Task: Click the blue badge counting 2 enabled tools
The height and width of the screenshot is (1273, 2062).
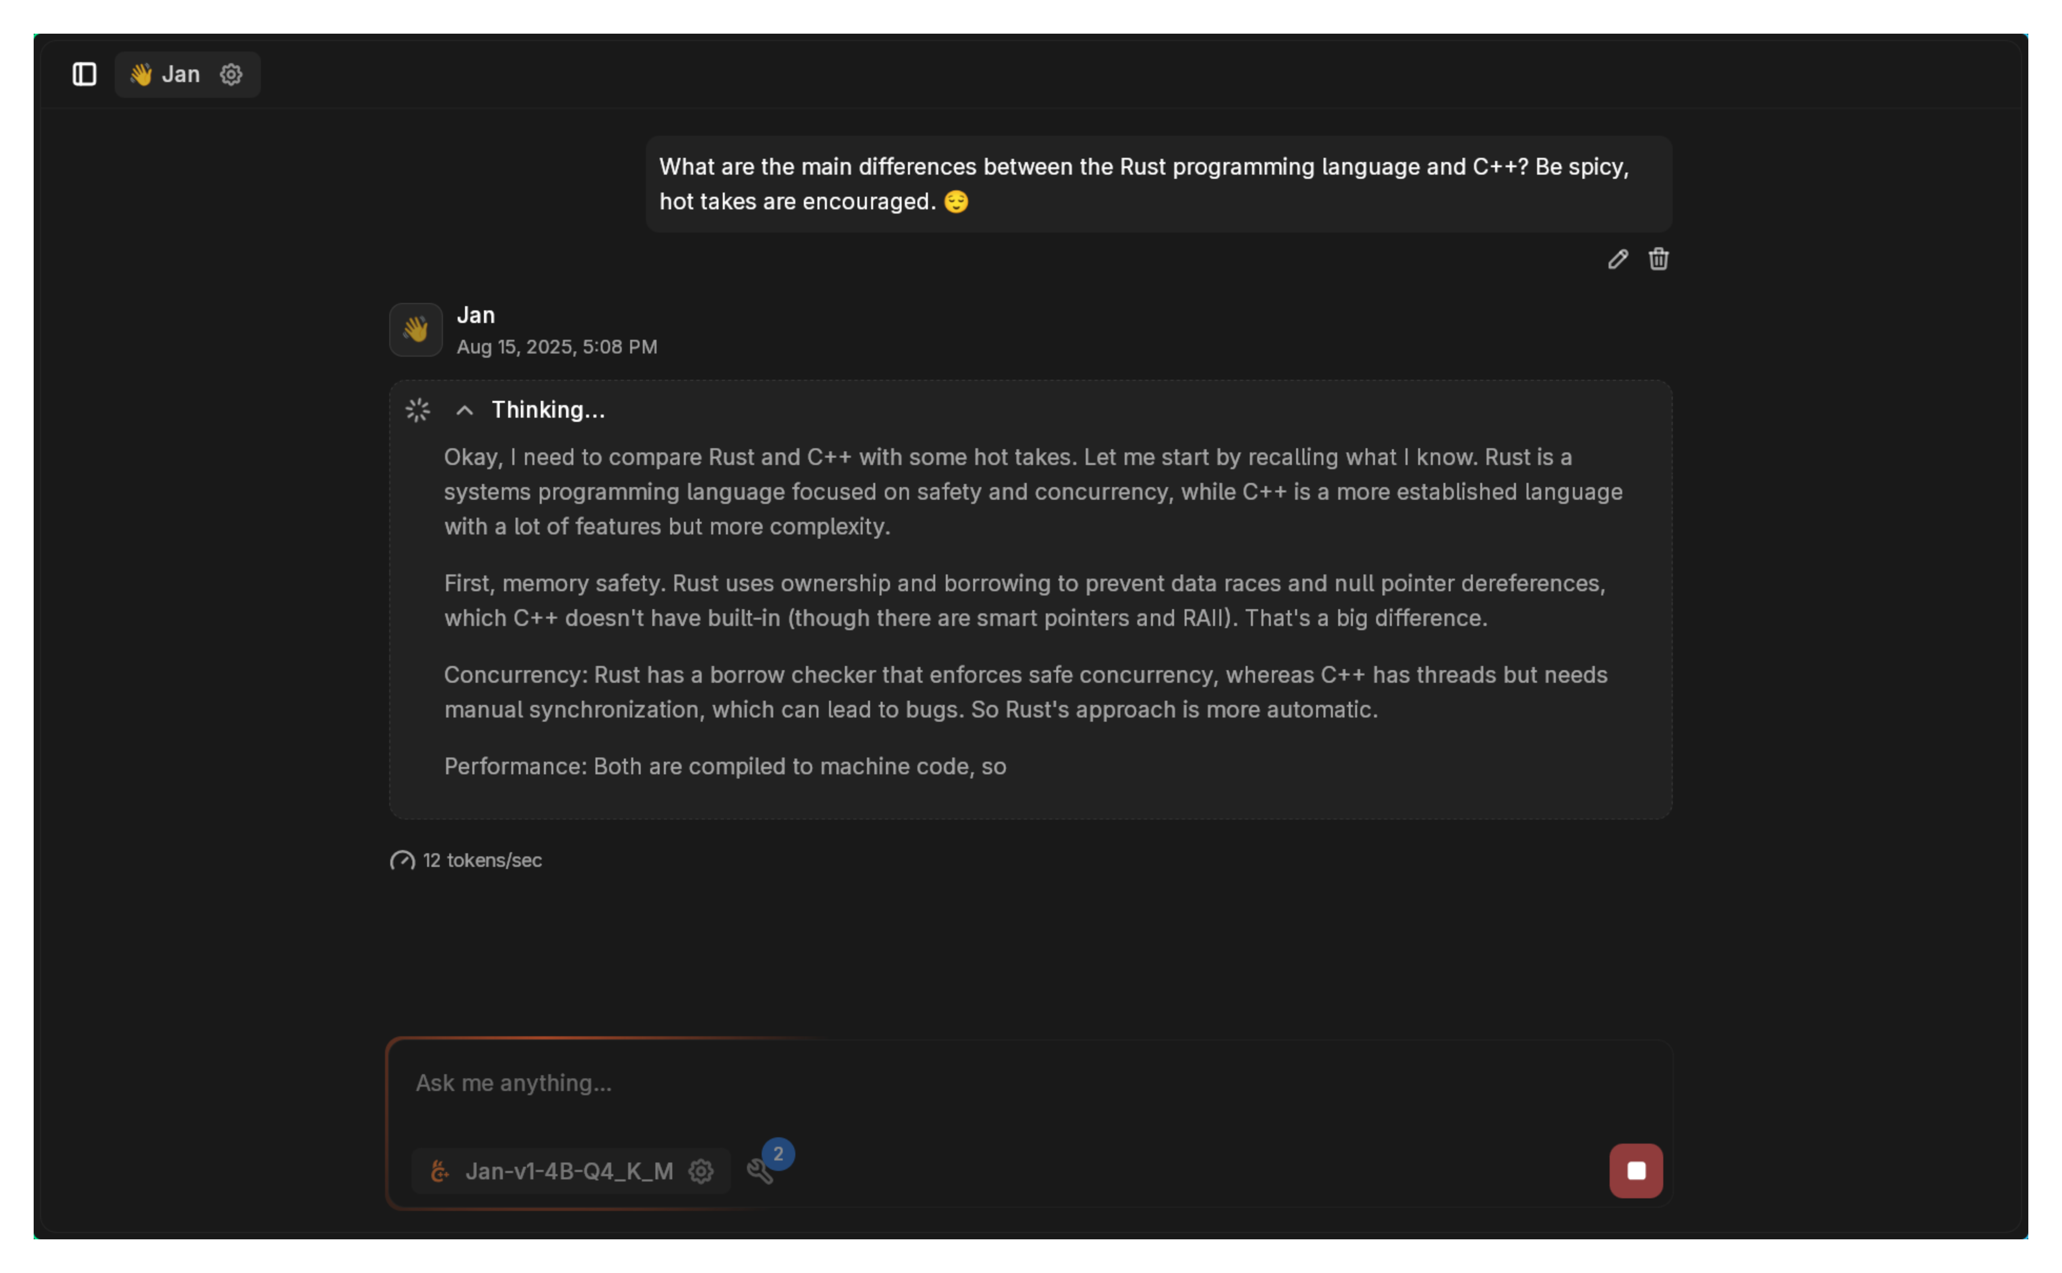Action: [777, 1153]
